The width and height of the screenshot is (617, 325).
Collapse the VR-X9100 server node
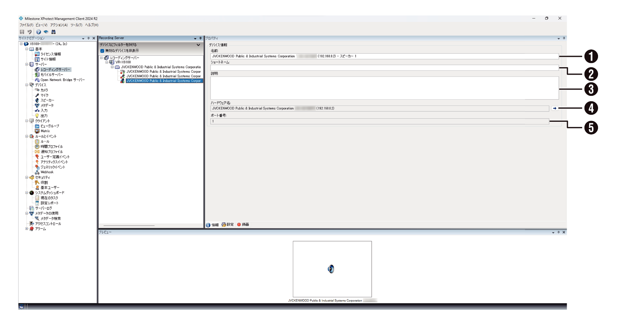point(107,62)
